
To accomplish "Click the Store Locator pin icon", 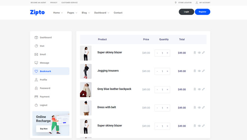I will (x=176, y=3).
